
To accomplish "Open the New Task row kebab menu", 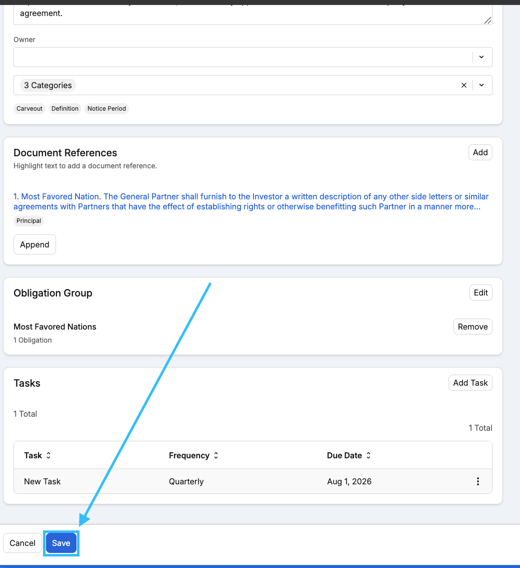I will [477, 481].
